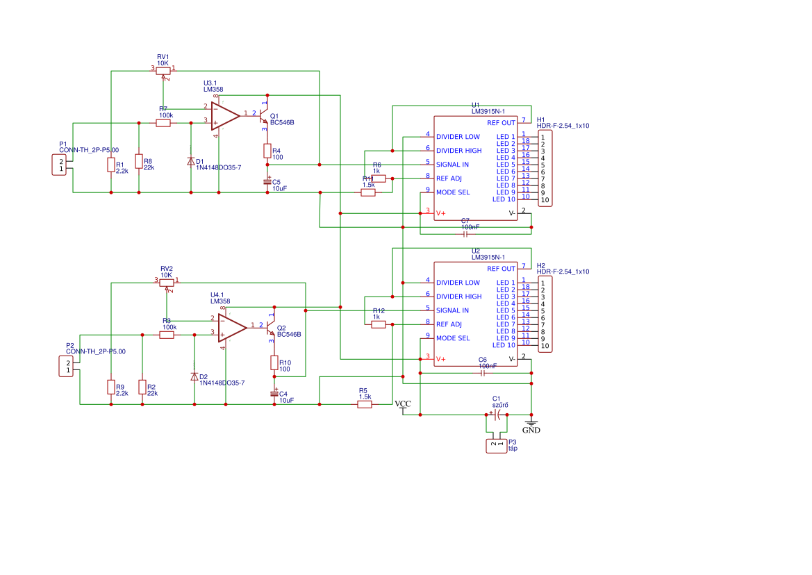
Task: Click the U3.1 LM358 op-amp triangle
Action: tap(225, 116)
